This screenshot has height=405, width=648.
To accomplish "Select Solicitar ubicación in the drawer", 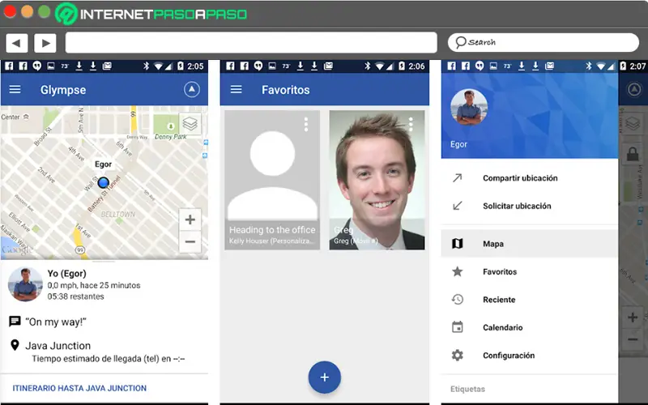I will click(530, 206).
